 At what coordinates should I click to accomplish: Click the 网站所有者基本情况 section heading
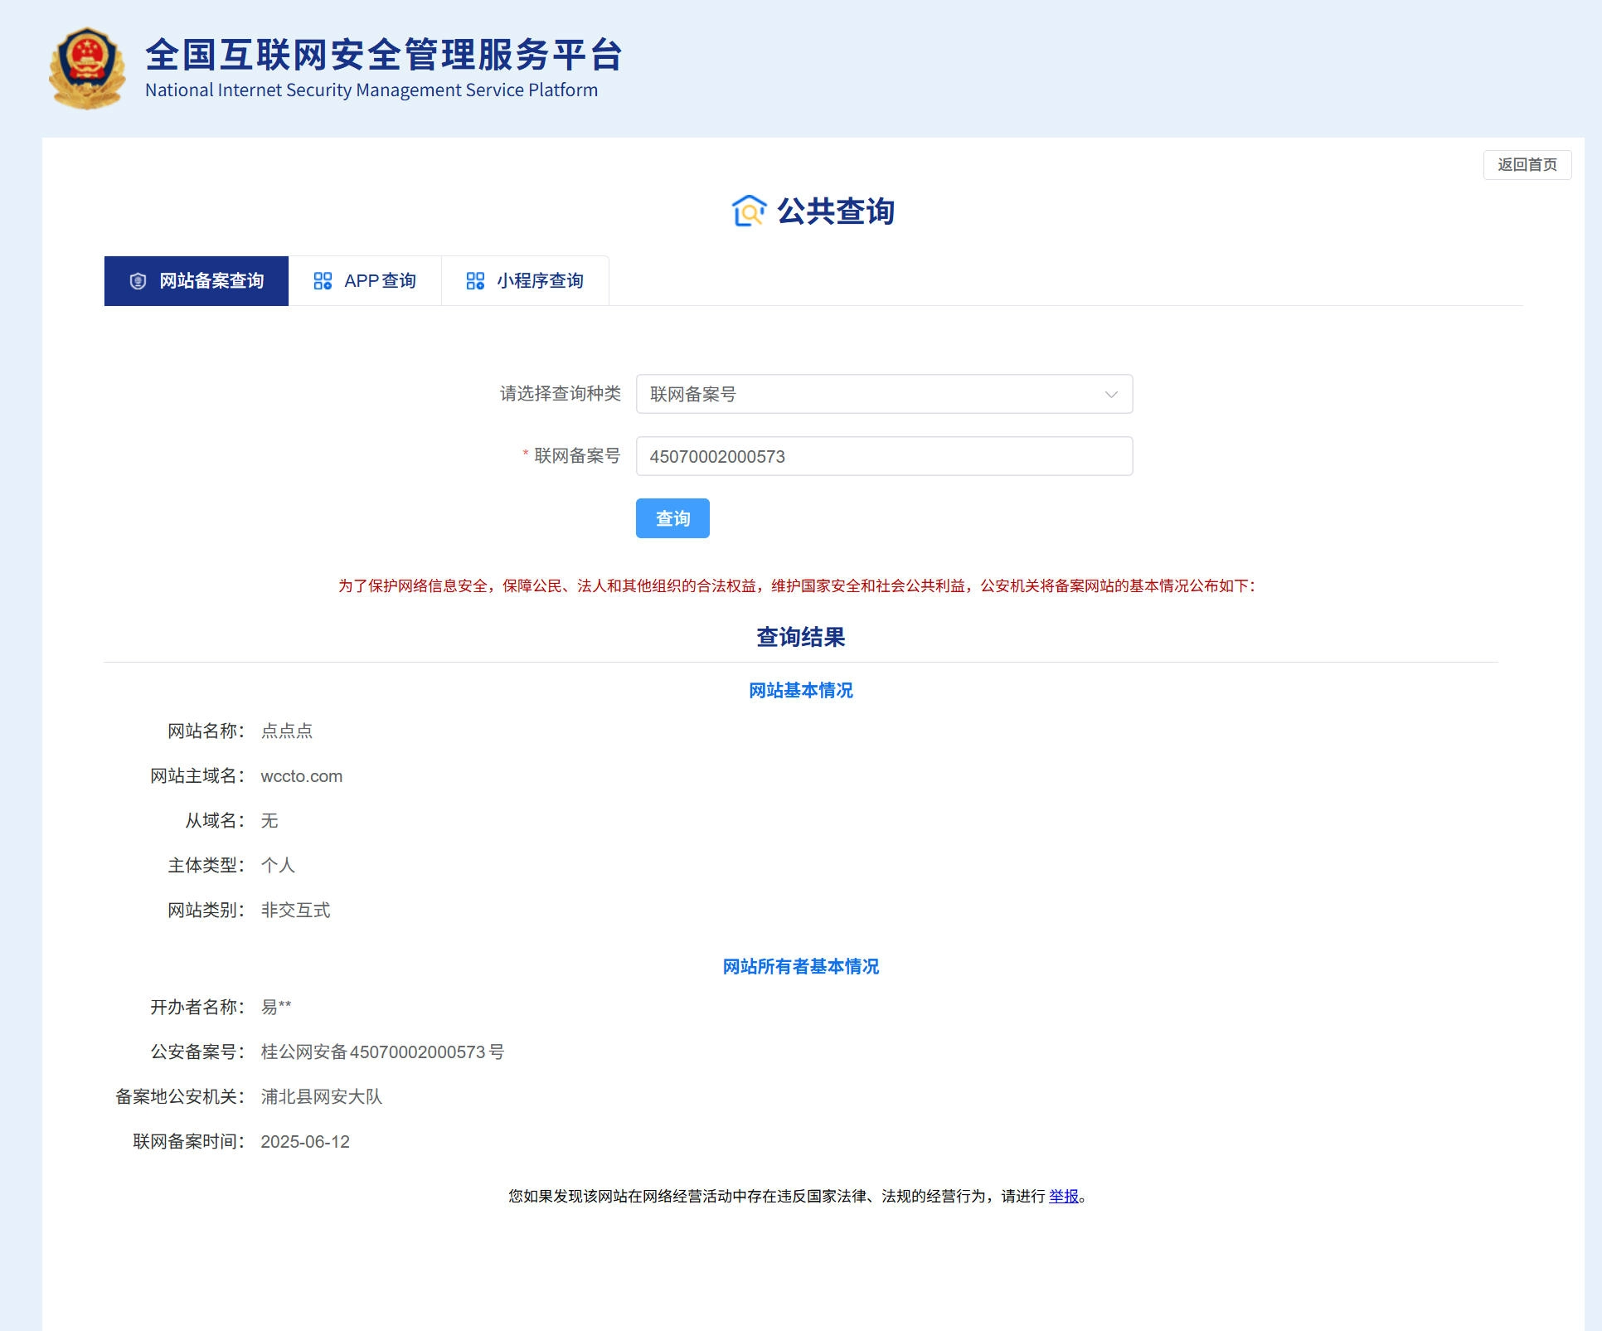tap(801, 966)
